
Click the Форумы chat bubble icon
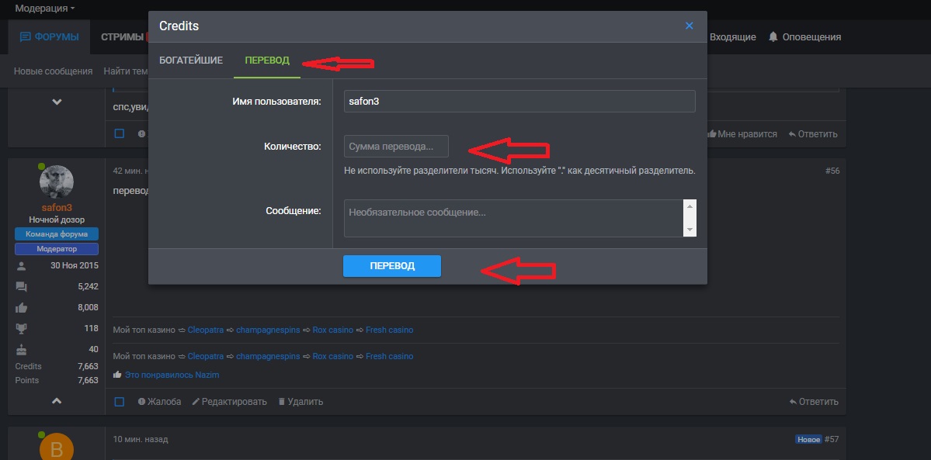coord(25,37)
